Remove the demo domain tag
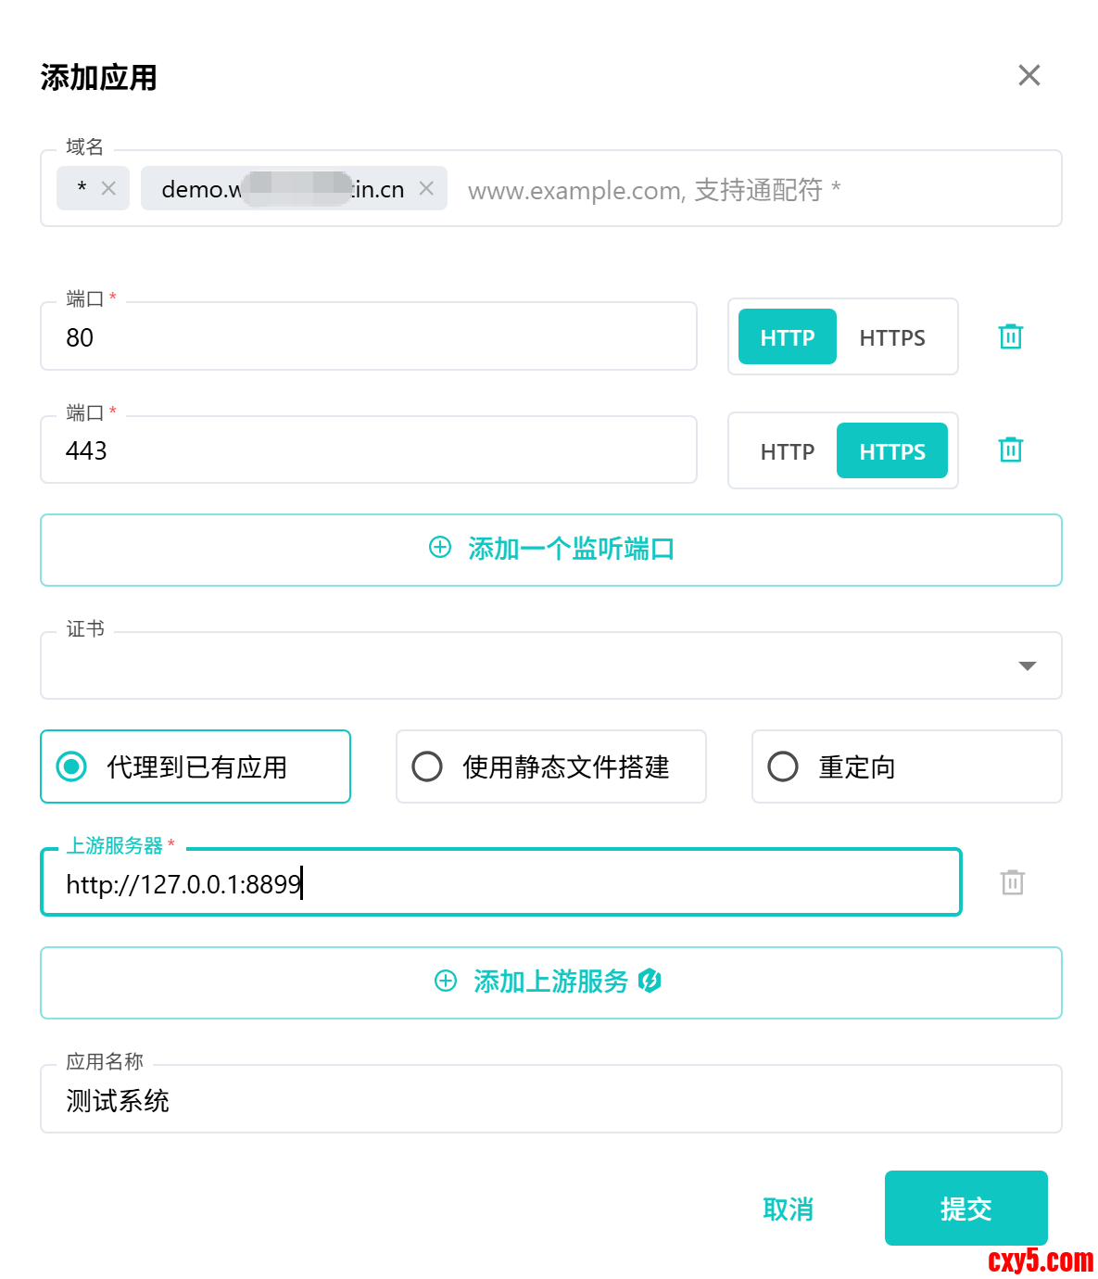1098x1279 pixels. pos(426,189)
